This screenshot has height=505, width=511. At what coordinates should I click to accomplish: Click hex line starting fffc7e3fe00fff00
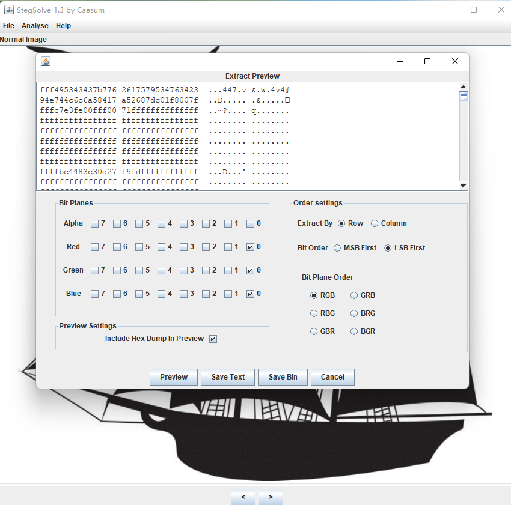pyautogui.click(x=165, y=110)
